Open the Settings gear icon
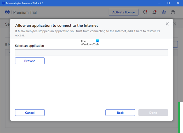 coord(164,12)
